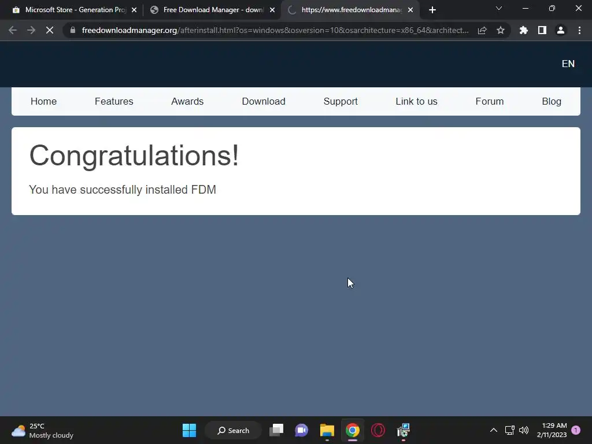Open the volume speaker tray icon
The width and height of the screenshot is (592, 444).
pos(524,430)
